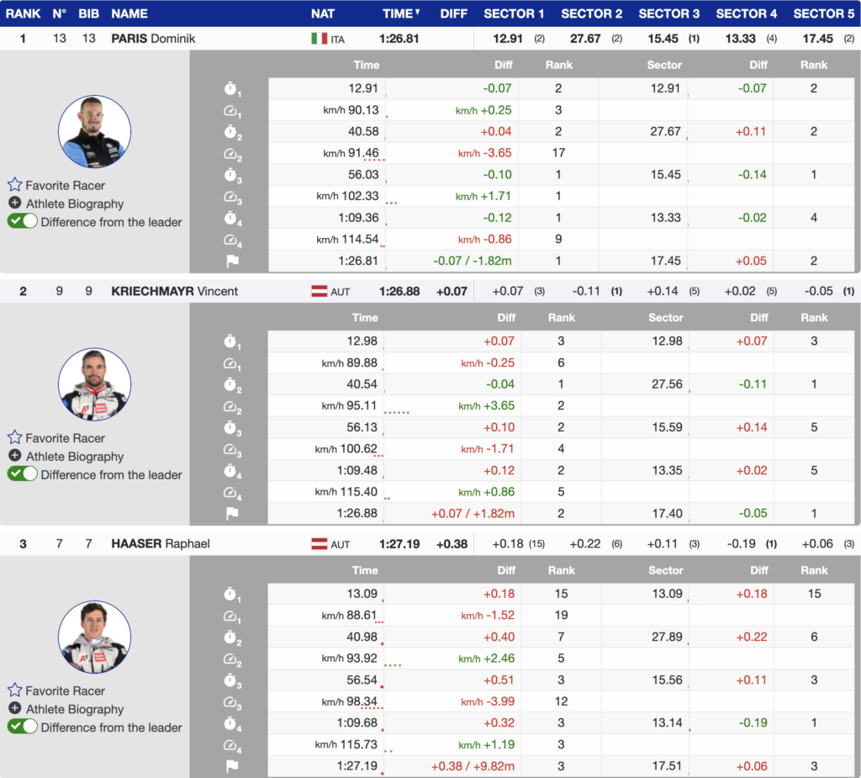861x778 pixels.
Task: Star Vincent Kriechmayr as favorite racer
Action: [x=14, y=438]
